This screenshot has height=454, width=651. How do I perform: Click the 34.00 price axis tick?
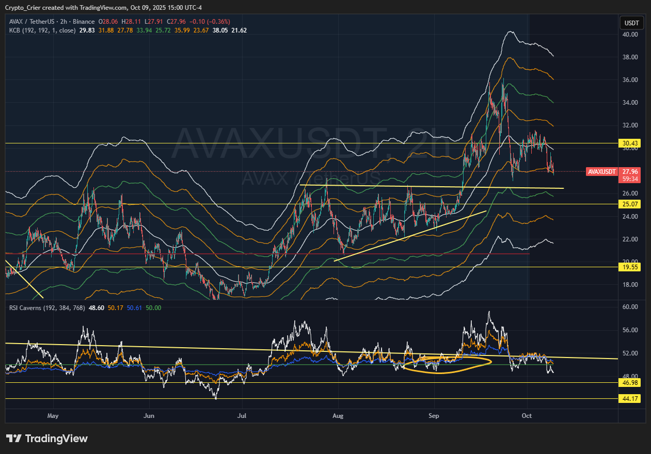click(630, 103)
